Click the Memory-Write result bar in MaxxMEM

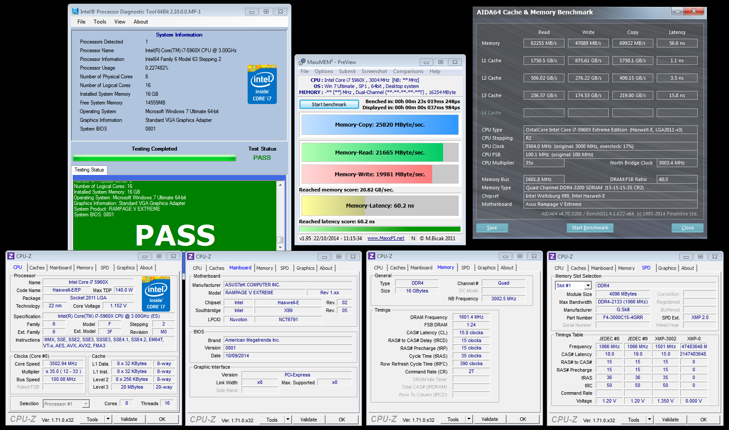380,175
